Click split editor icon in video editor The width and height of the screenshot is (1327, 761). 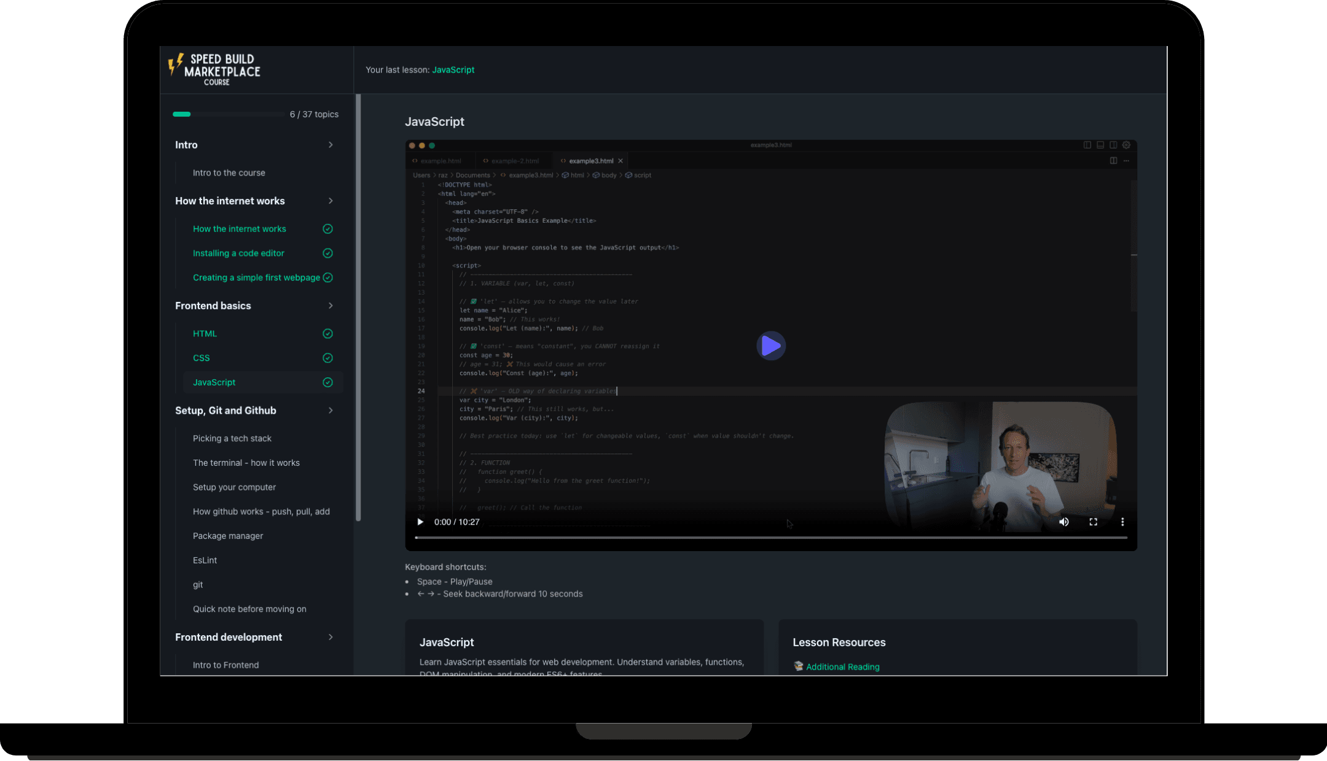pyautogui.click(x=1113, y=161)
